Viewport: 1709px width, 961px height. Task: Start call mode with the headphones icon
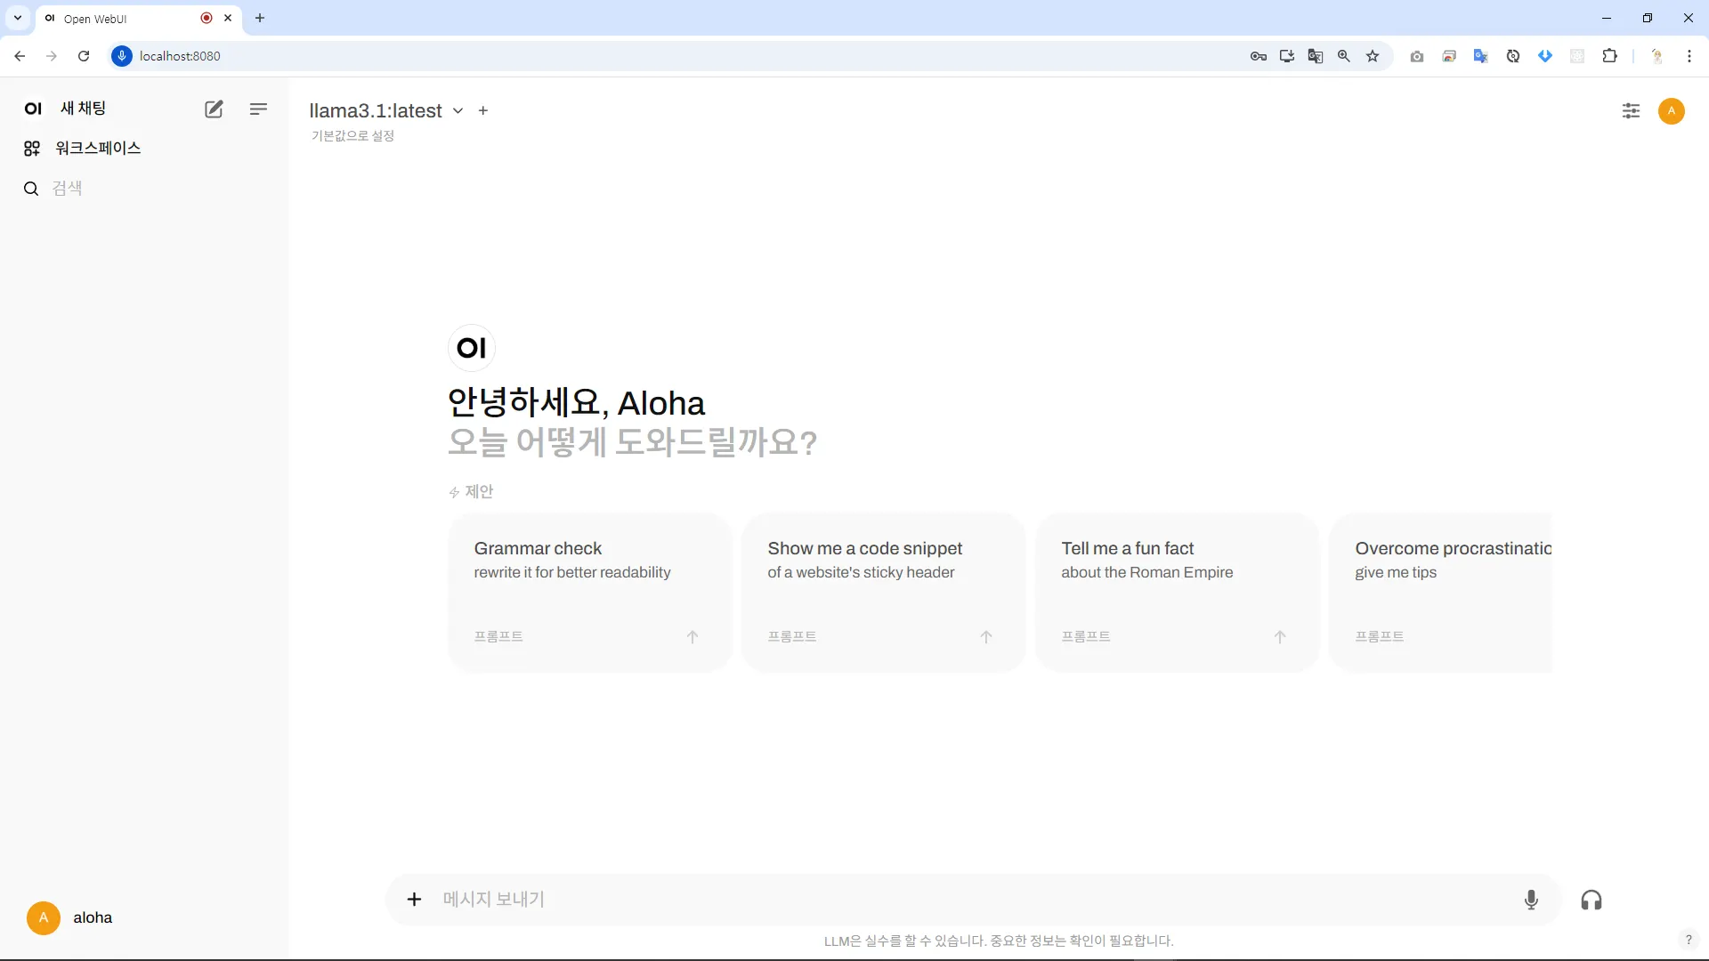pos(1592,900)
